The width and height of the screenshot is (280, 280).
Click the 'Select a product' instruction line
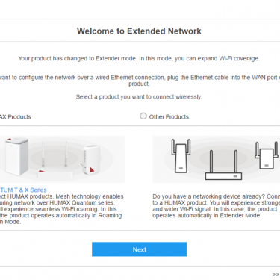(139, 97)
